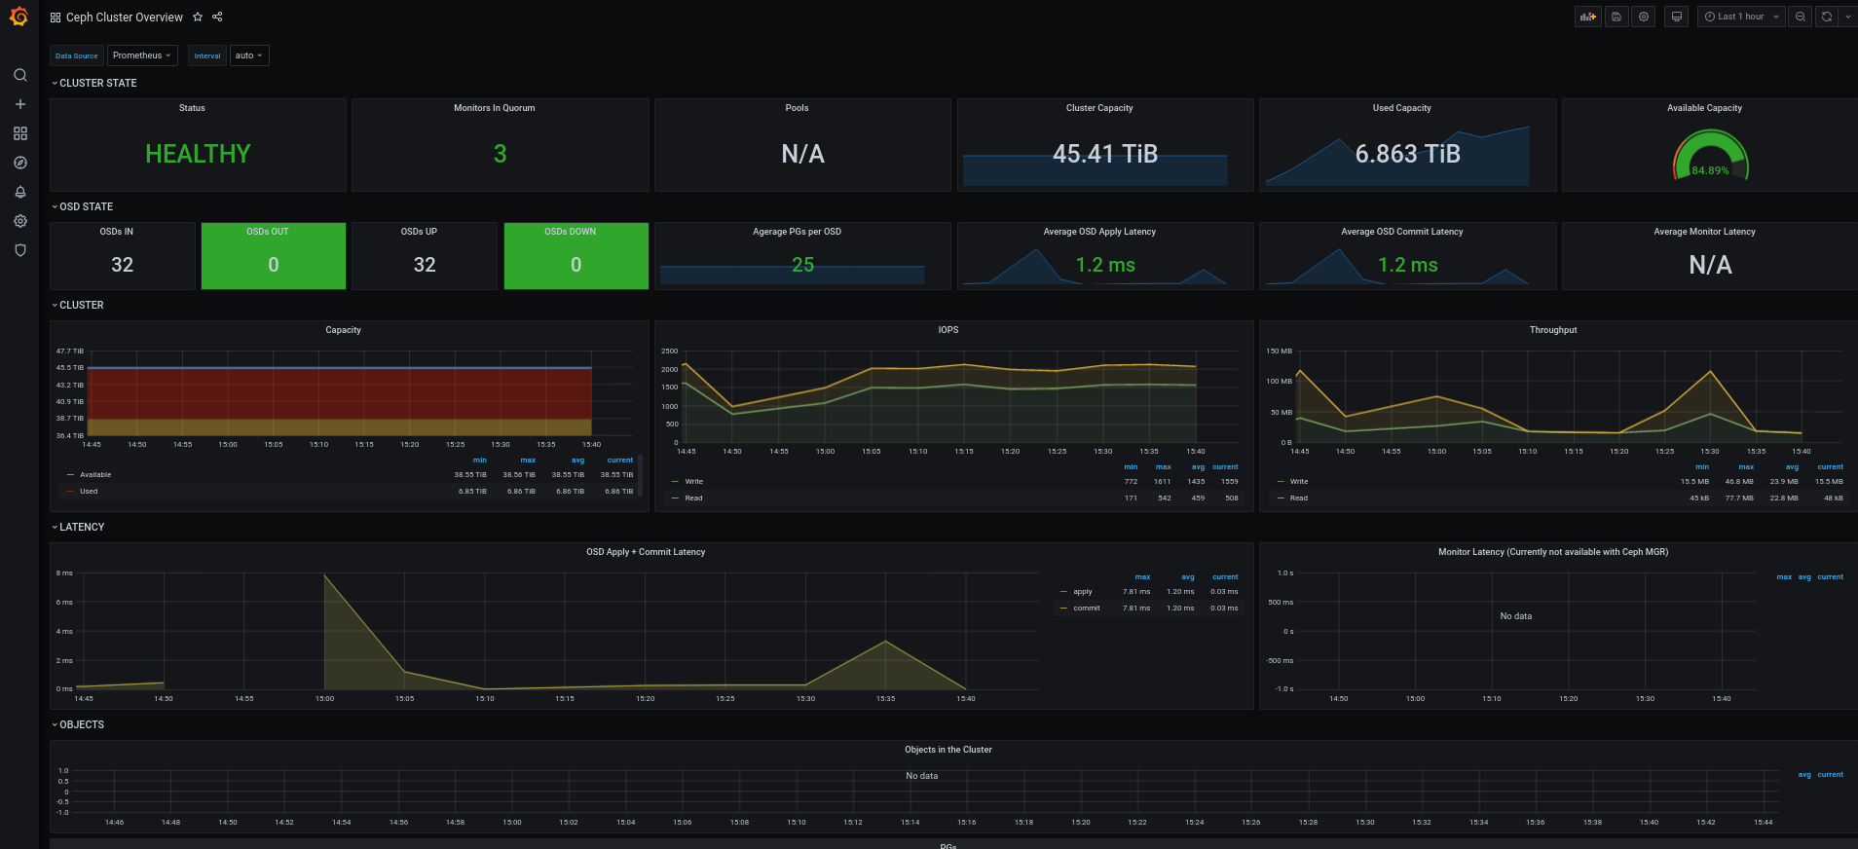Toggle the Available series in Capacity legend

pos(95,475)
